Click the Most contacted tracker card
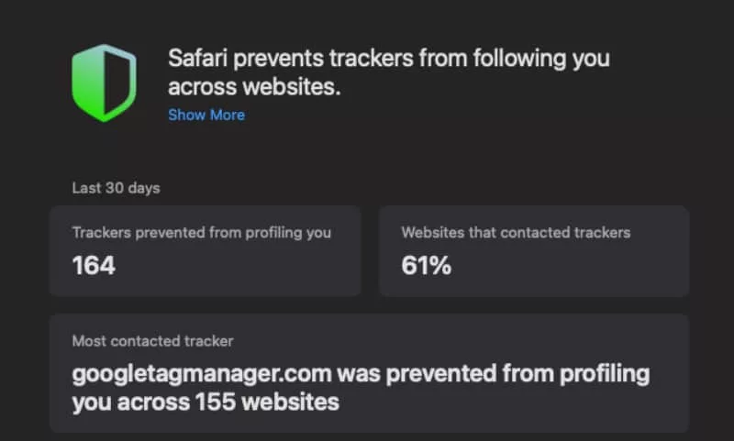 [369, 372]
